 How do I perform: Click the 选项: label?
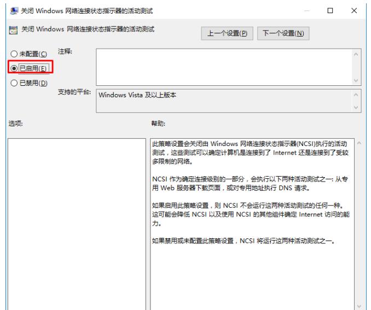[x=16, y=124]
